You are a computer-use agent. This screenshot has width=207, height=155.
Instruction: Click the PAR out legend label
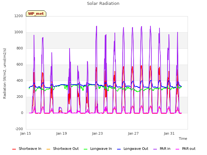coord(189,149)
